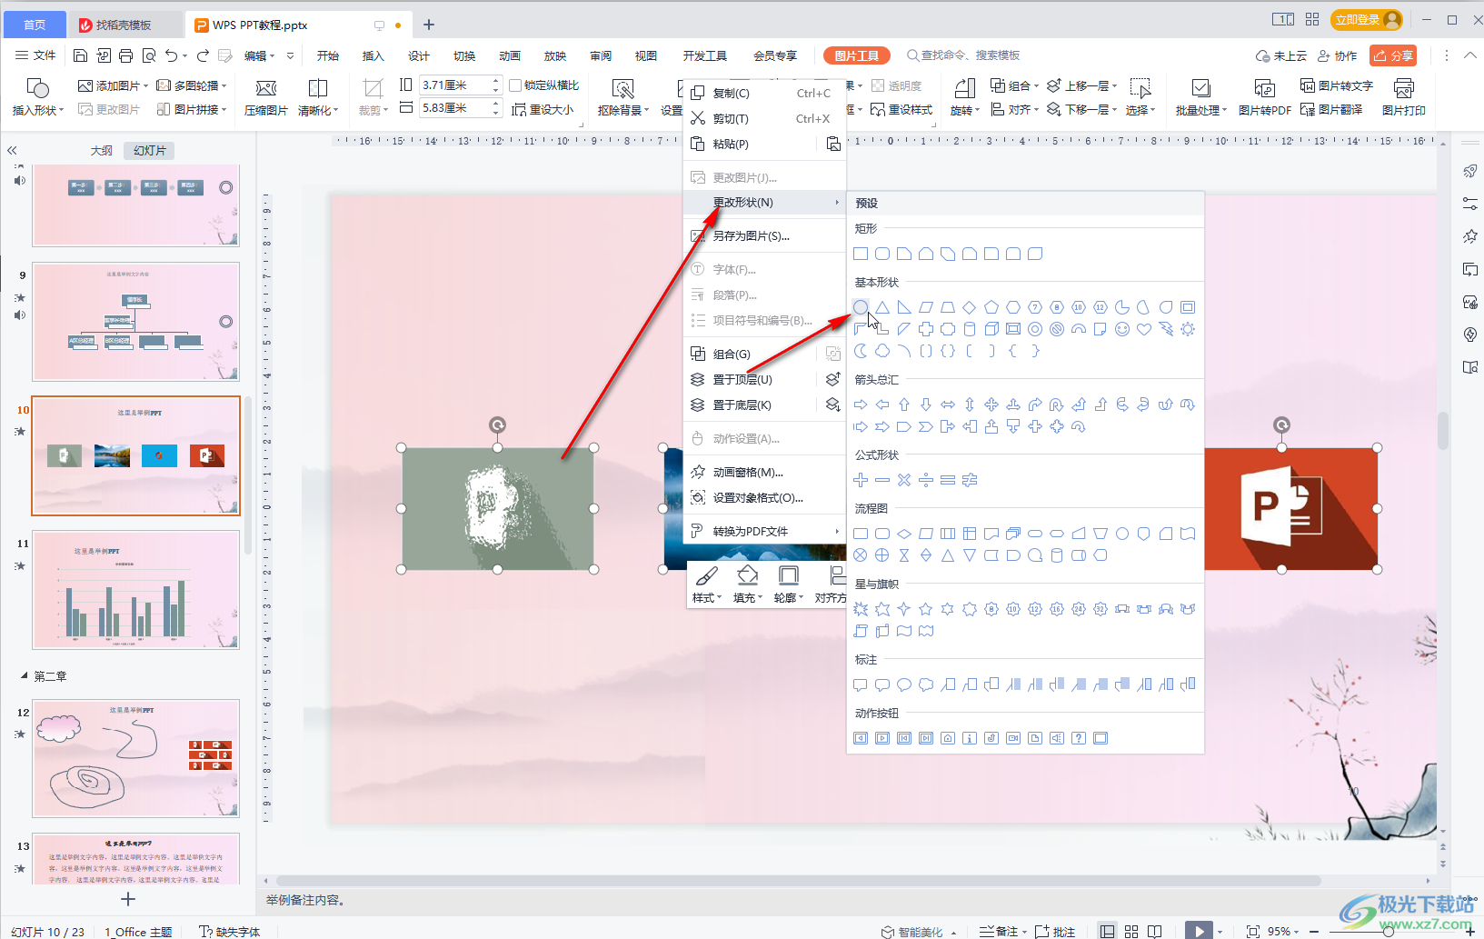
Task: Toggle Lock Aspect Ratio checkbox
Action: click(516, 85)
